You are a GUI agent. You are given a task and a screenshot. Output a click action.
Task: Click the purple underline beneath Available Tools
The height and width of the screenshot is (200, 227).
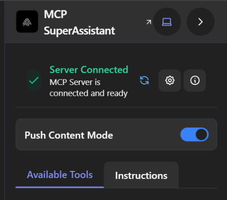[x=60, y=187]
